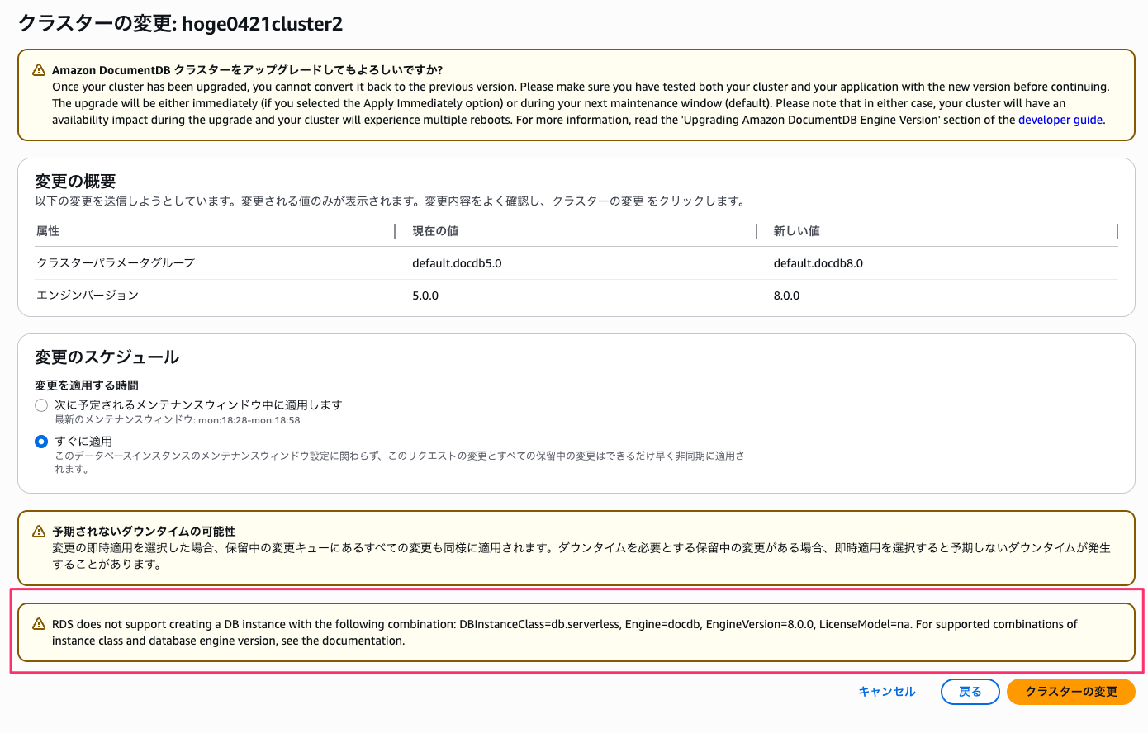Click the warning icon in the upgrade confirmation banner
Image resolution: width=1148 pixels, height=733 pixels.
pyautogui.click(x=38, y=71)
